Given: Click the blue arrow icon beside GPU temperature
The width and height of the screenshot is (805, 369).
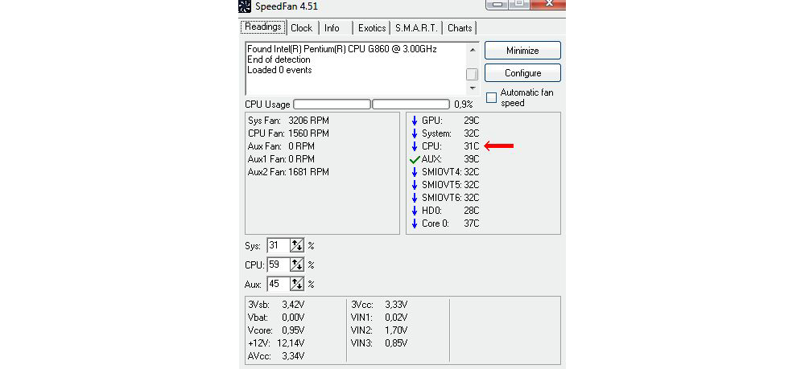Looking at the screenshot, I should (415, 121).
